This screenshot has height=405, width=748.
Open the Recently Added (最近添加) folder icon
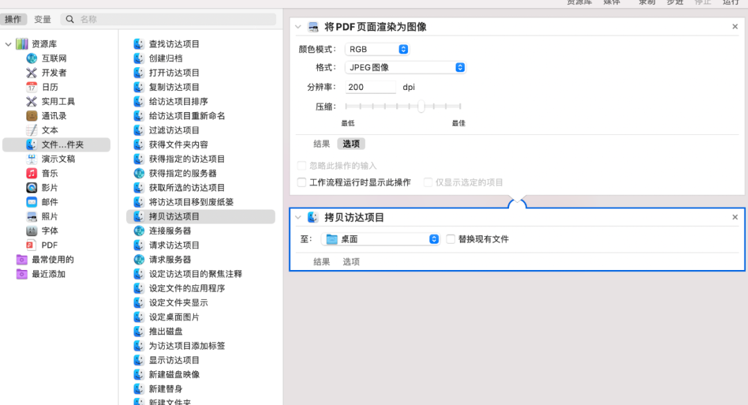22,274
